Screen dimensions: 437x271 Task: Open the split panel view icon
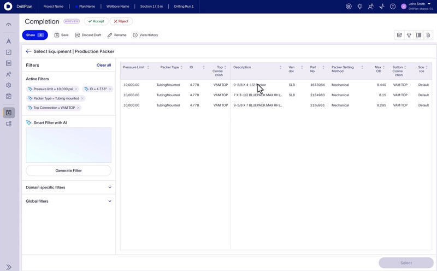coord(418,35)
